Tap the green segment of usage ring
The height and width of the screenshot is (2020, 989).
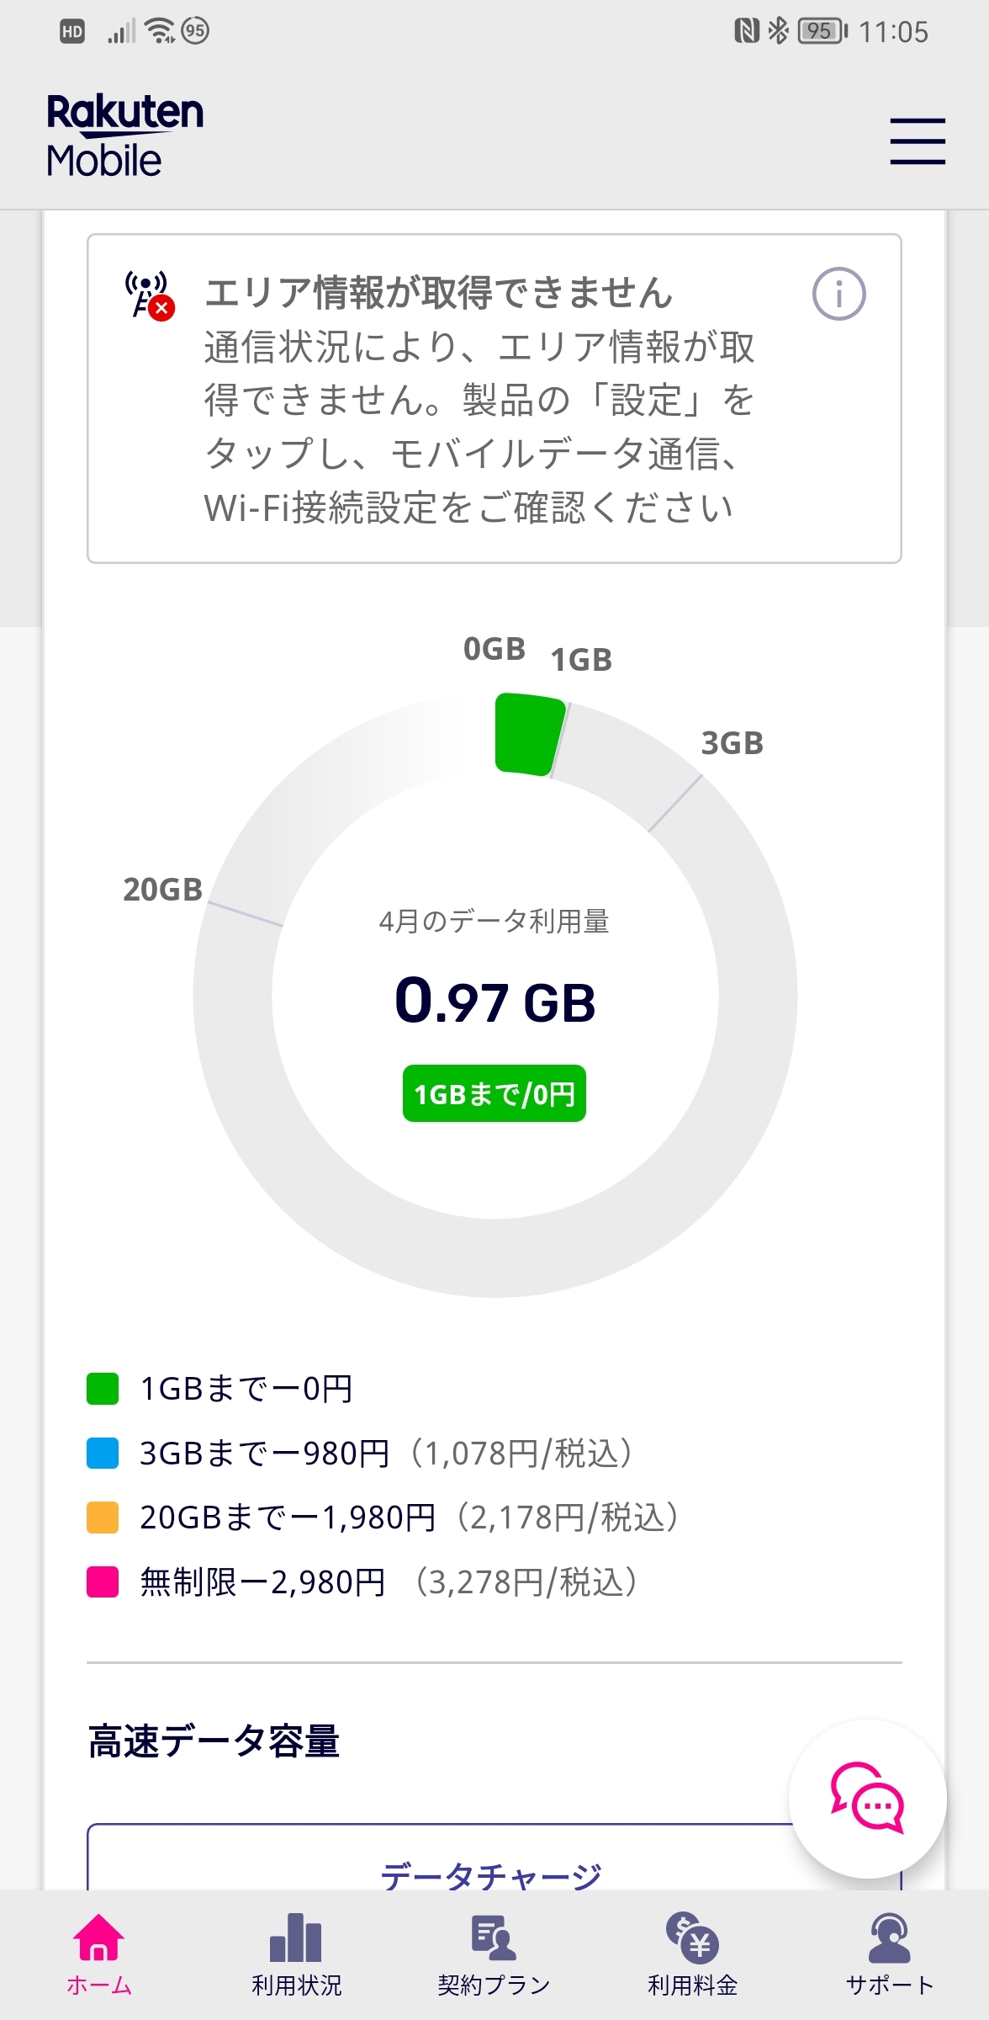click(x=527, y=733)
